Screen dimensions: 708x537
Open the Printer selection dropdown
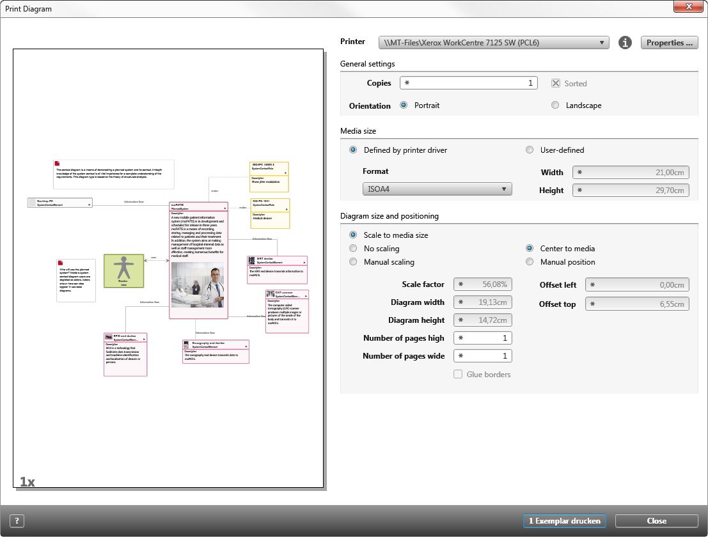click(x=494, y=43)
